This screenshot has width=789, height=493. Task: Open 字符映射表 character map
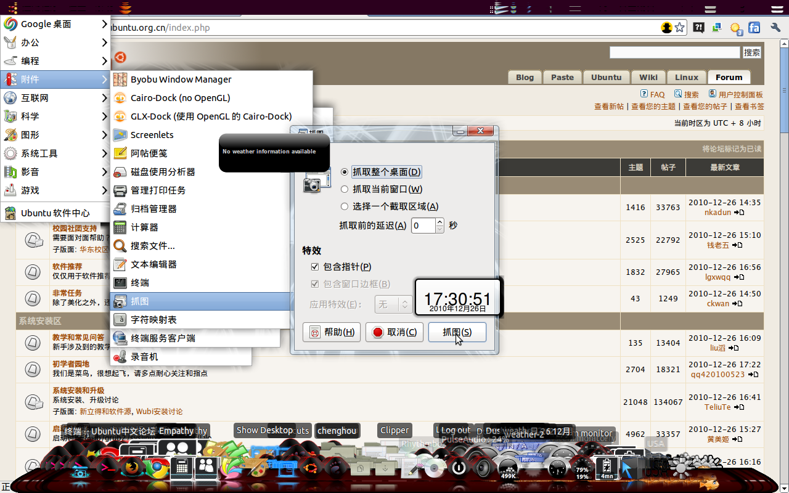click(x=201, y=320)
